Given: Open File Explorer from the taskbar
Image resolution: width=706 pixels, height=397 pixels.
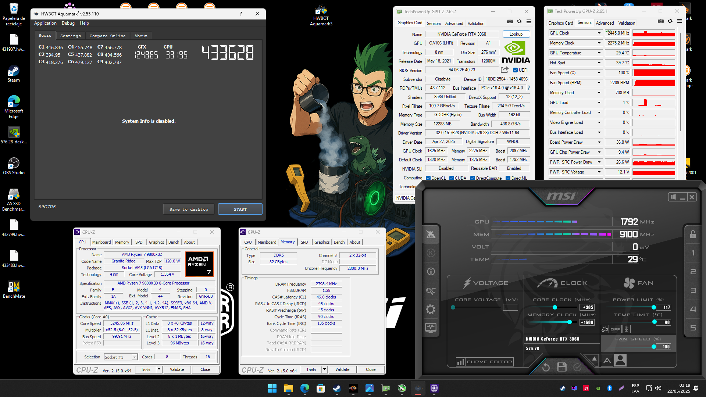Looking at the screenshot, I should click(288, 388).
